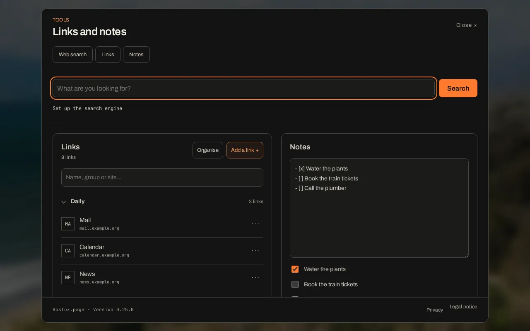Focus the What are you looking for field

[x=243, y=88]
